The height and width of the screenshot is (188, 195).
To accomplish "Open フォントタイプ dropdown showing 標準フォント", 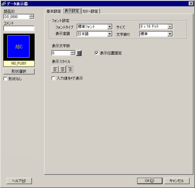I will pos(94,27).
